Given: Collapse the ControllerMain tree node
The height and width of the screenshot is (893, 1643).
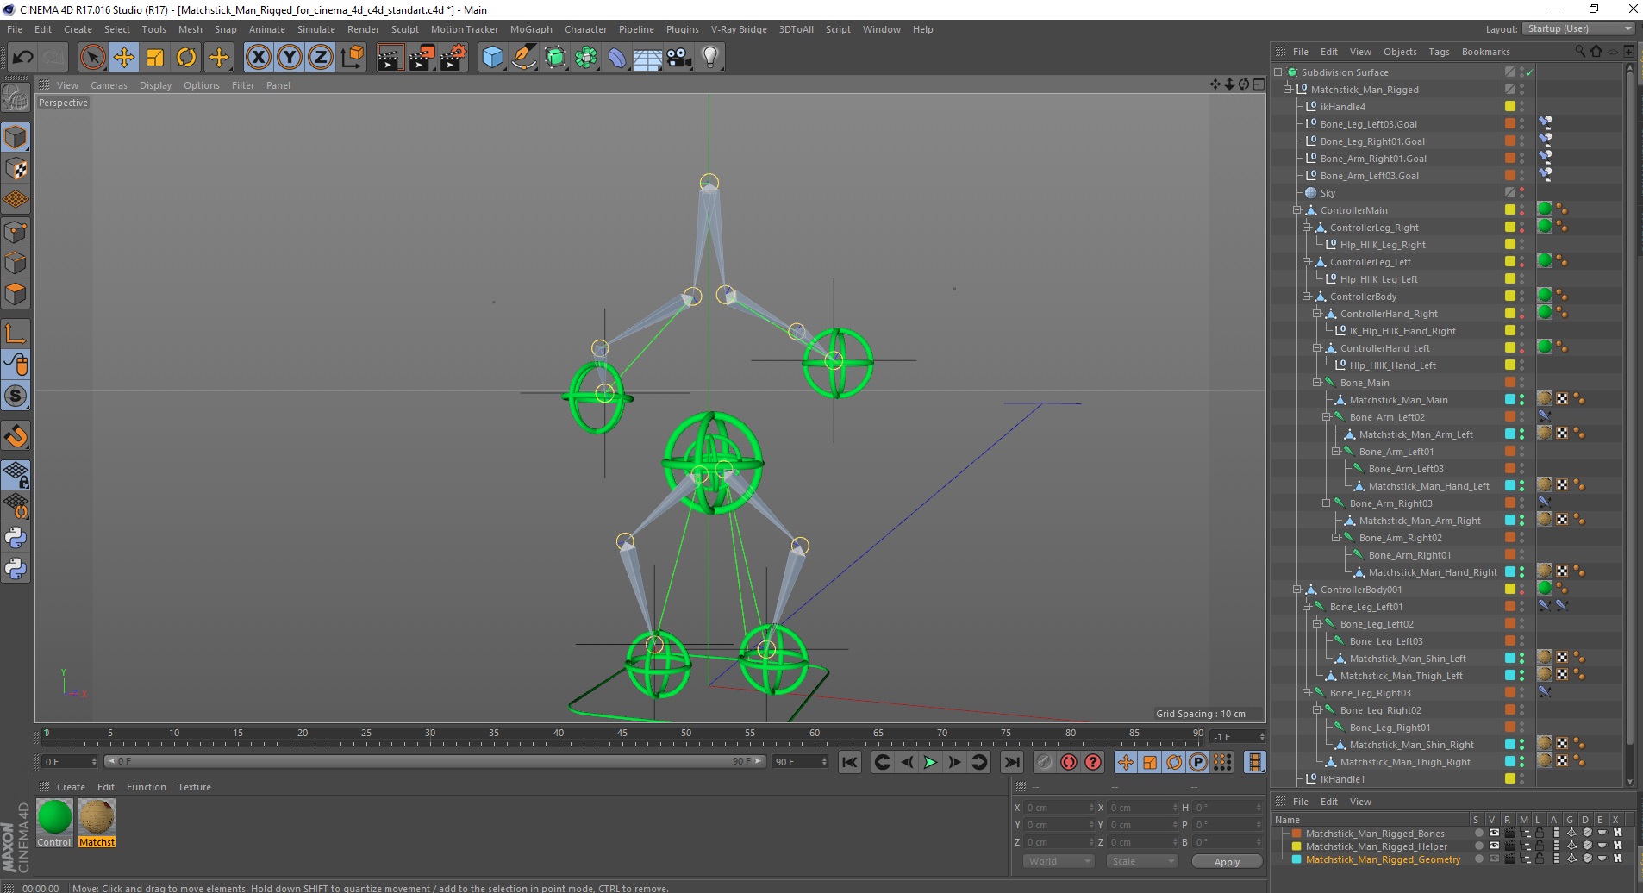Looking at the screenshot, I should 1296,210.
